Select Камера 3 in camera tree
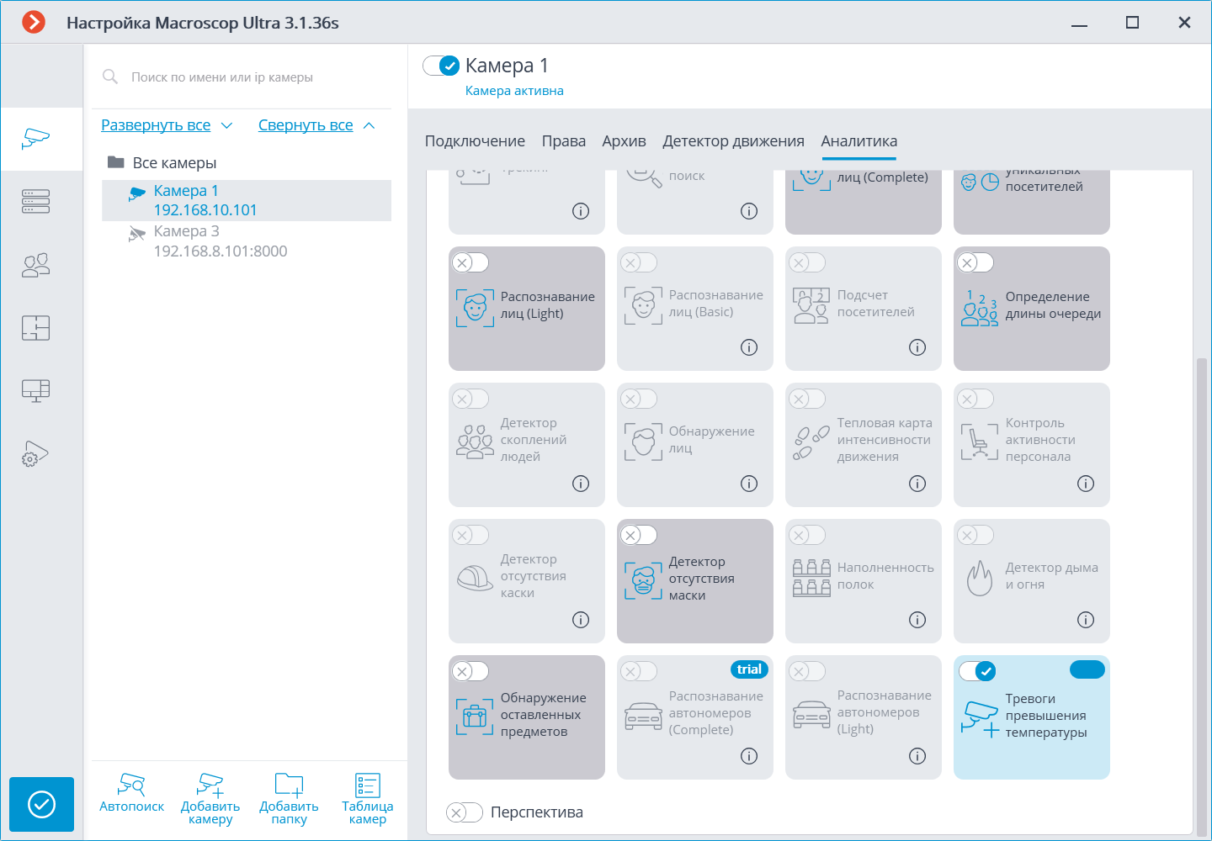 tap(247, 241)
